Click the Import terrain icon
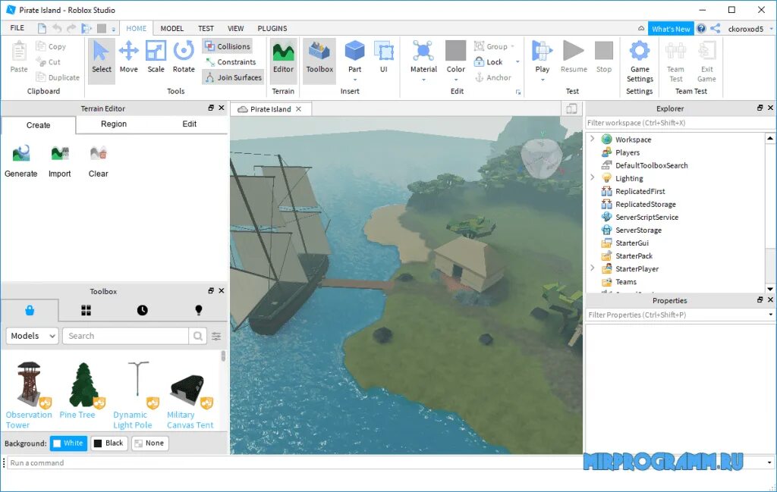 tap(59, 161)
